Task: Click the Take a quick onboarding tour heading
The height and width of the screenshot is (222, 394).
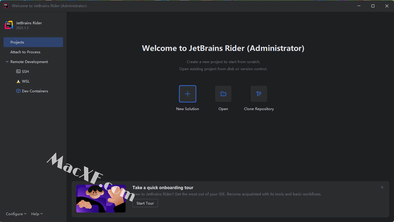Action: (x=163, y=188)
